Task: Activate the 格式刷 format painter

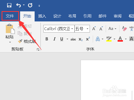Action: pos(27,41)
